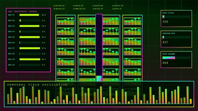Viewport: 198px width, 111px height.
Task: Select the BAY-05 throughput bar
Action: pos(30,37)
